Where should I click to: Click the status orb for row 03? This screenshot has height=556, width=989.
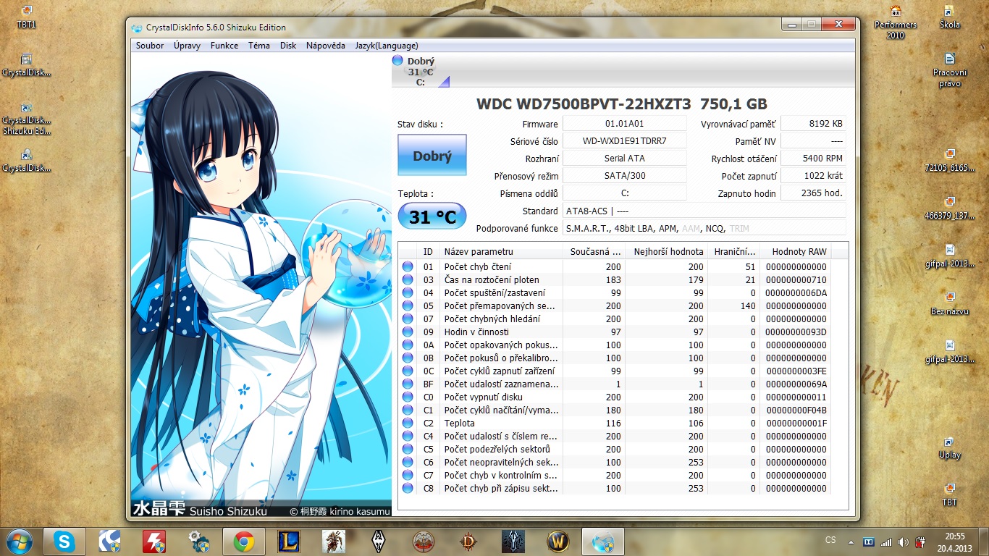click(x=408, y=280)
